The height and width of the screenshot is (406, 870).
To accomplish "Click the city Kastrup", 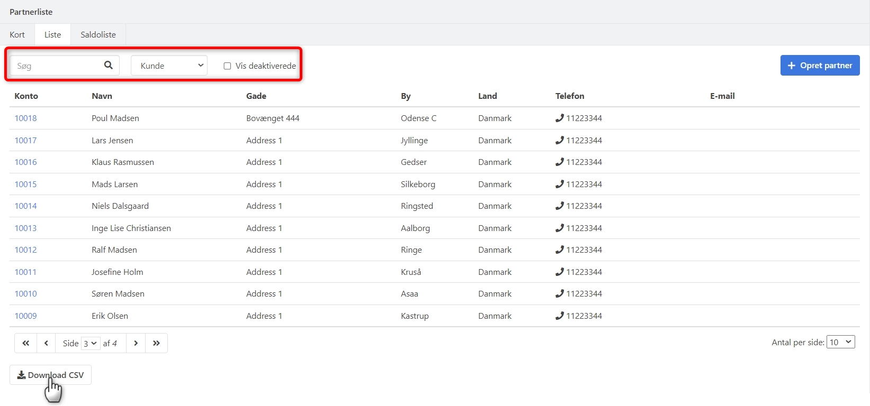I will click(x=415, y=316).
